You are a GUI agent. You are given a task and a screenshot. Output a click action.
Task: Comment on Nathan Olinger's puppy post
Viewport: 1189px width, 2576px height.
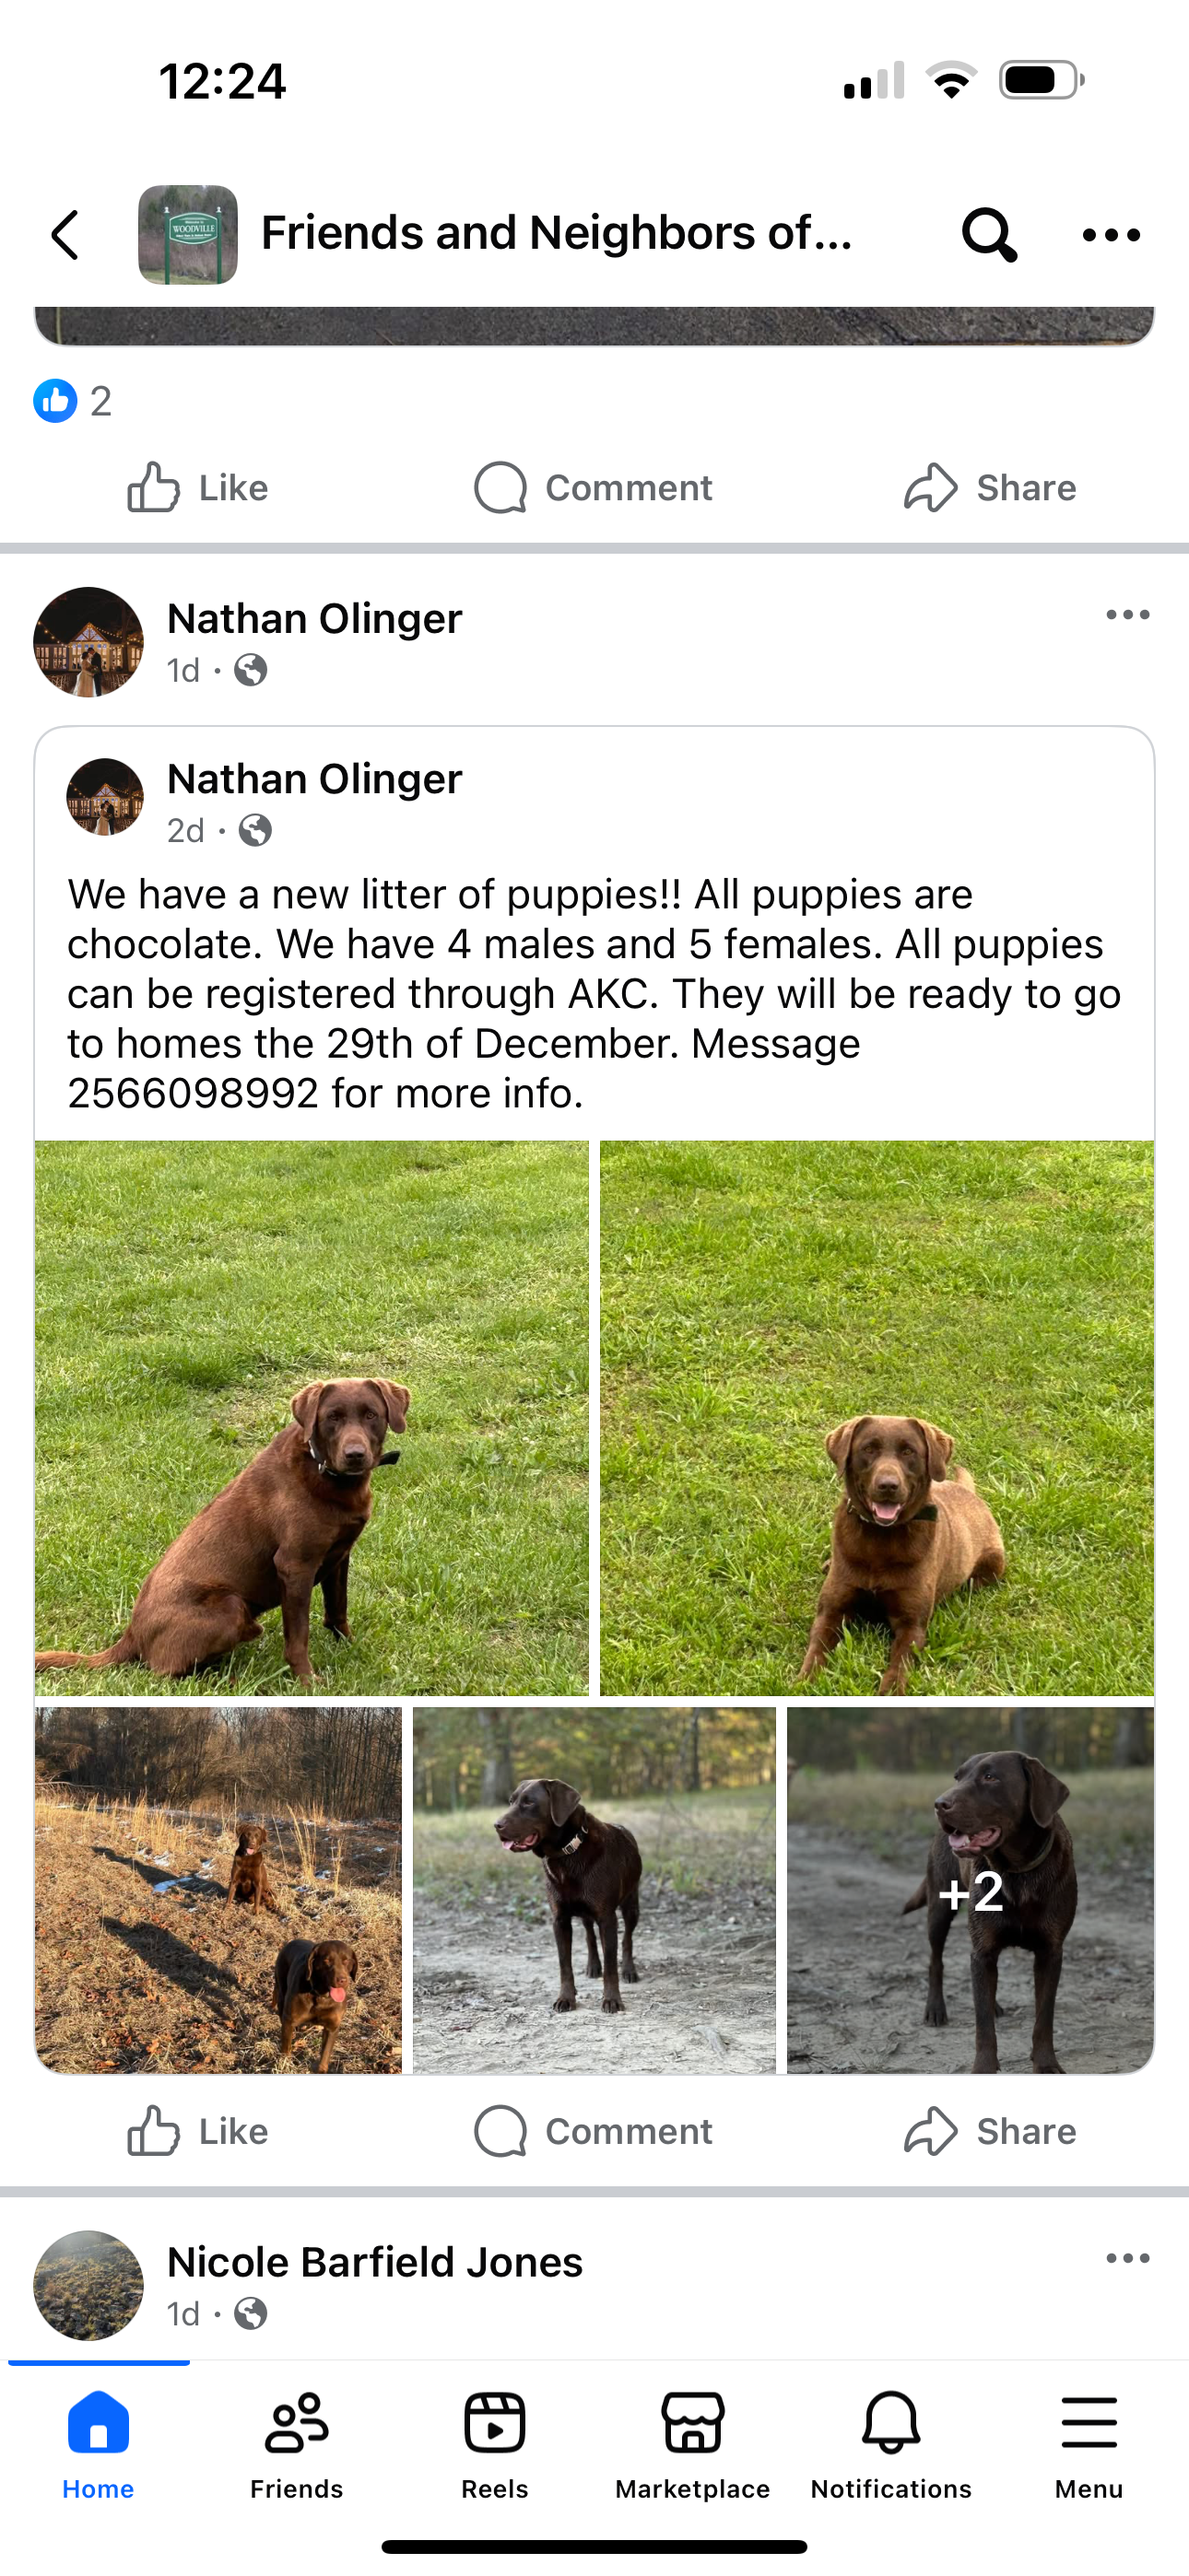(594, 2131)
